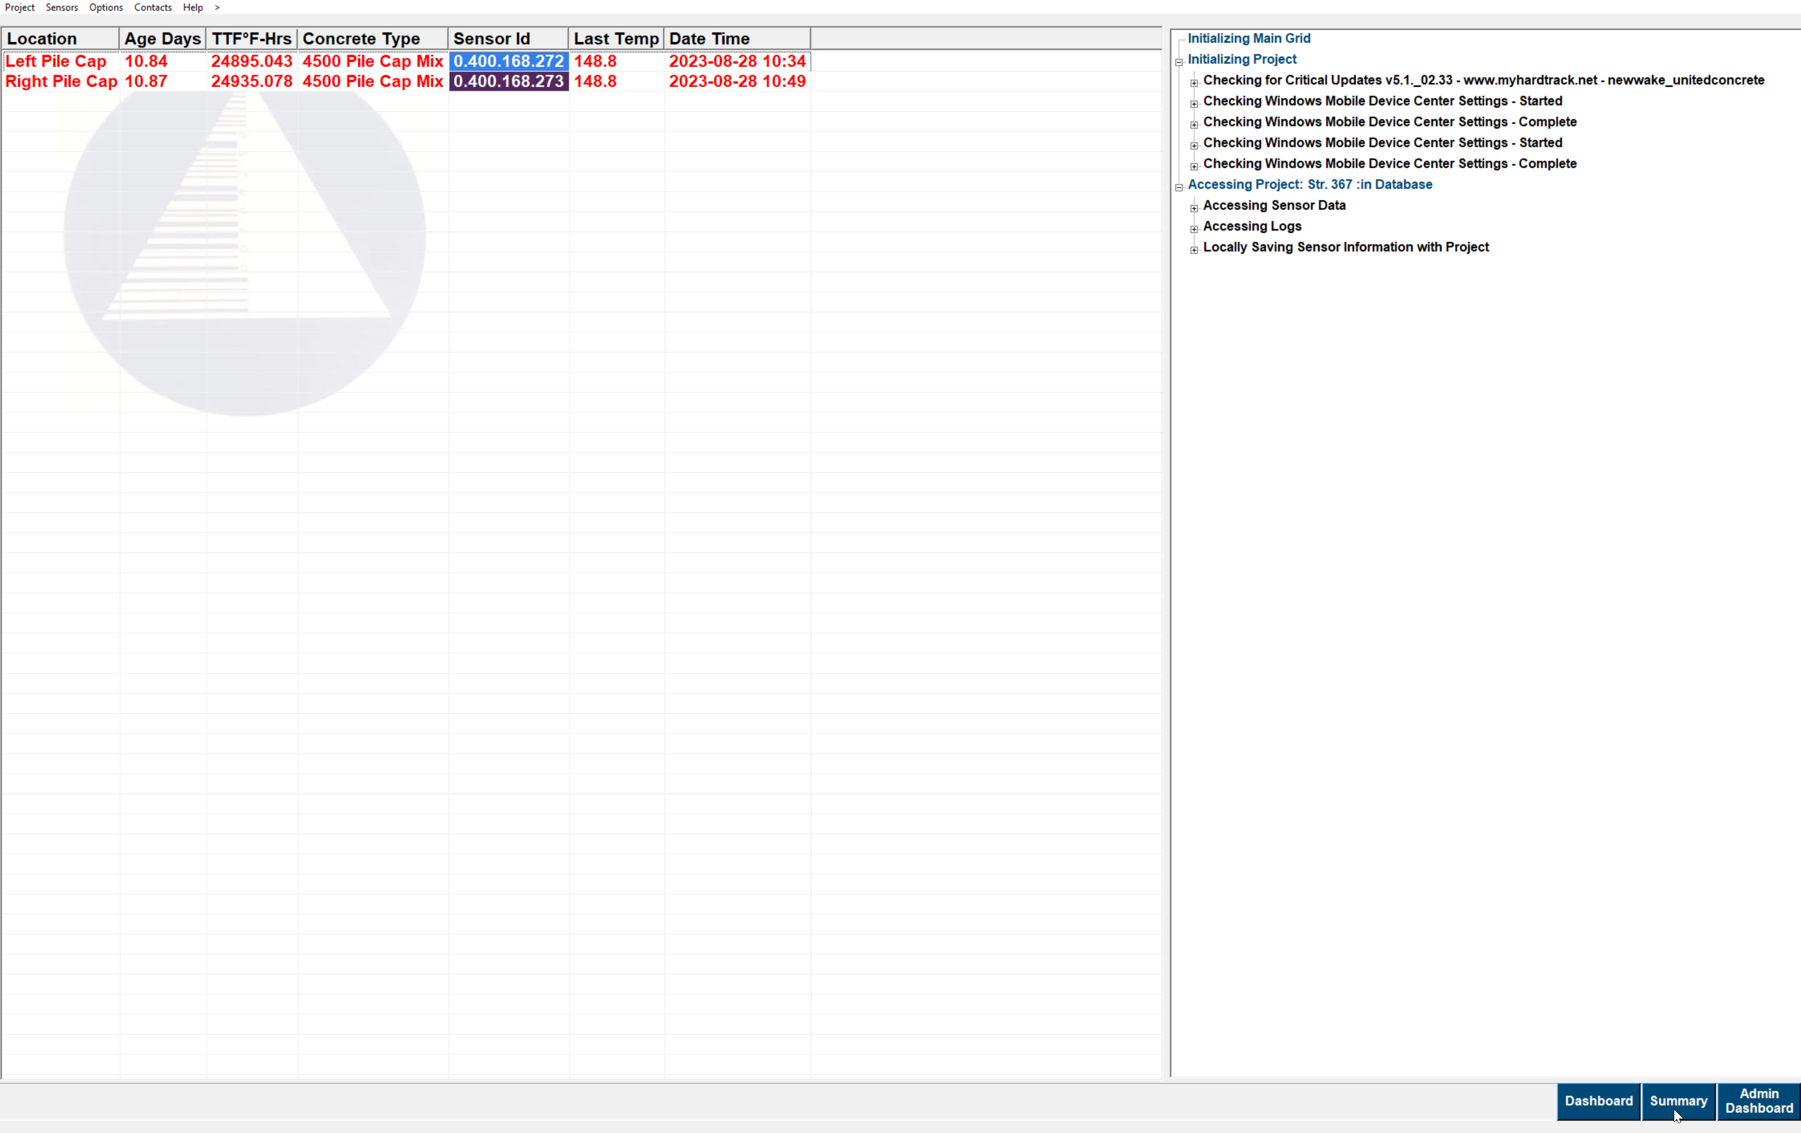The width and height of the screenshot is (1801, 1133).
Task: Open the Help menu
Action: coord(192,7)
